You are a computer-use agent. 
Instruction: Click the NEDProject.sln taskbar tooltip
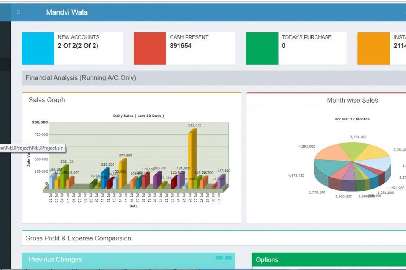[x=32, y=148]
